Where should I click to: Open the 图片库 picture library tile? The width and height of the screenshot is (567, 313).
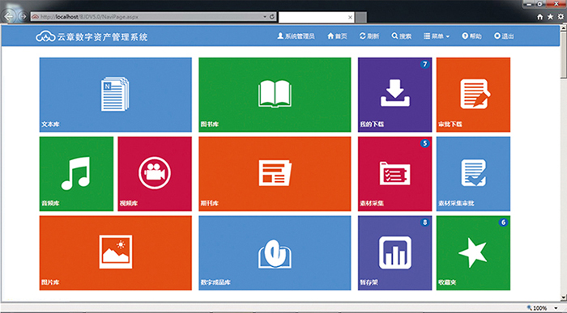115,252
